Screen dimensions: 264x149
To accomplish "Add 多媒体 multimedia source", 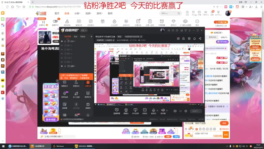I will tap(145, 111).
